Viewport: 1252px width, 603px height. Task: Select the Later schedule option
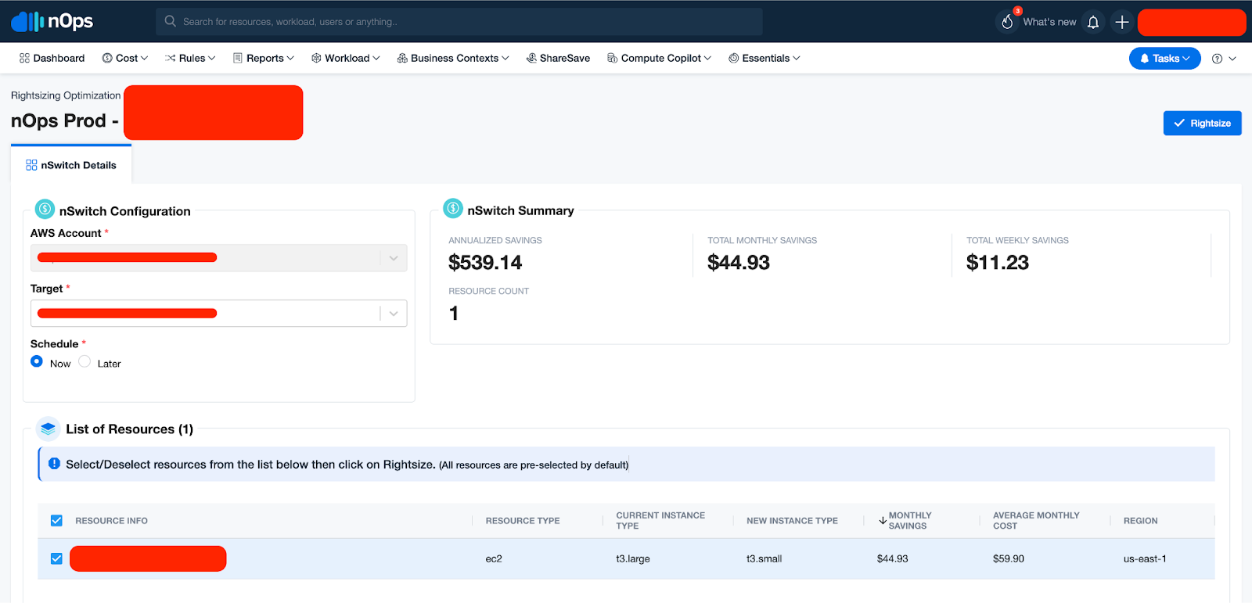(85, 361)
